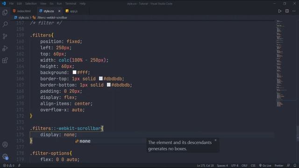Viewport: 299px width, 168px height.
Task: Open the editor More Actions ellipsis
Action: pos(294,11)
